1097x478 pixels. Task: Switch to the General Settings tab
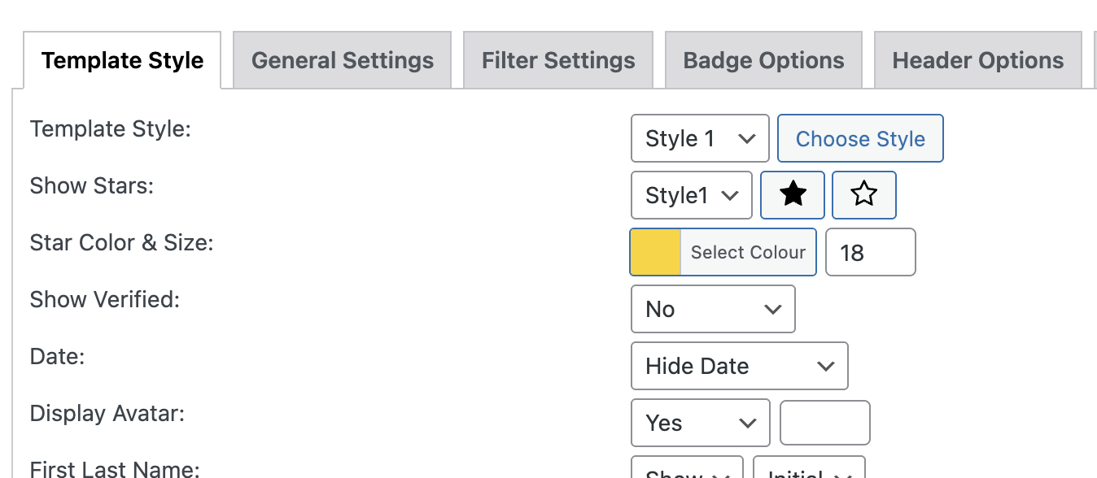(343, 60)
